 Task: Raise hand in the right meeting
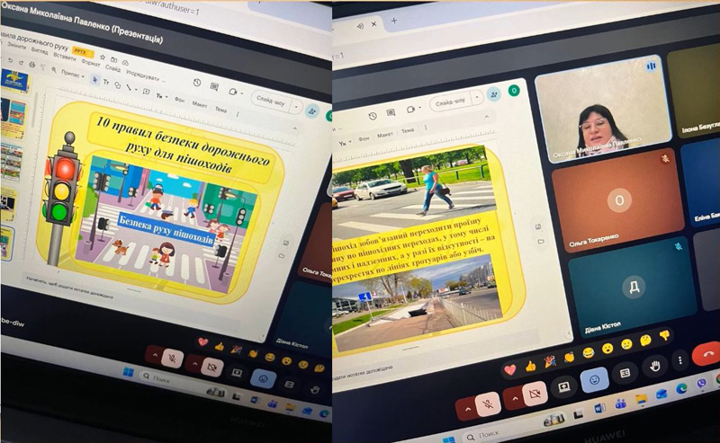[x=656, y=365]
